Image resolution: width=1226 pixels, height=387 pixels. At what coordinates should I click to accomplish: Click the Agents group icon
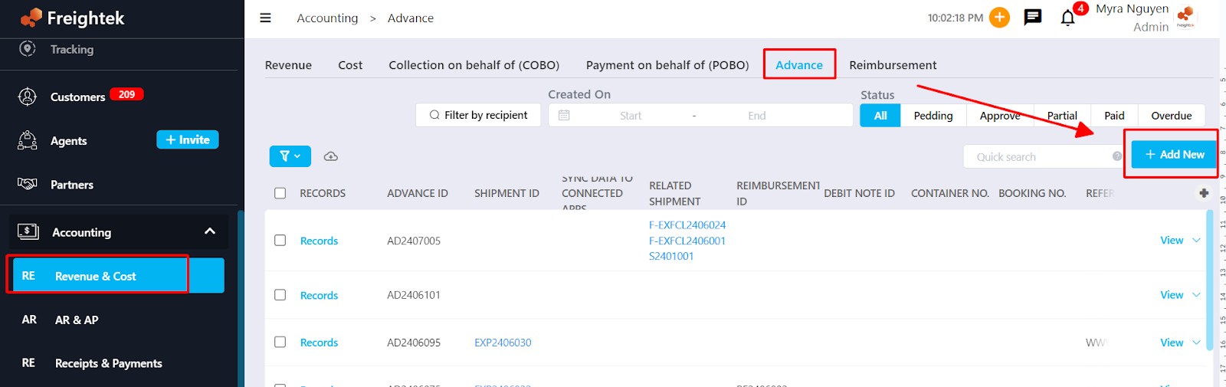pyautogui.click(x=28, y=140)
